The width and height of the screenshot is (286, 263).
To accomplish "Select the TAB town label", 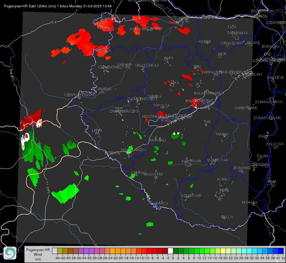I will [x=207, y=122].
